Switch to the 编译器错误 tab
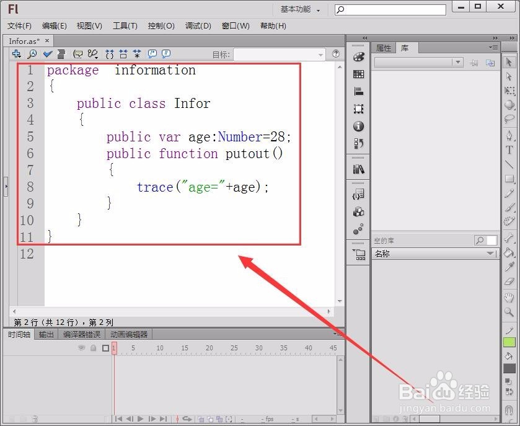Image resolution: width=520 pixels, height=426 pixels. pos(82,334)
